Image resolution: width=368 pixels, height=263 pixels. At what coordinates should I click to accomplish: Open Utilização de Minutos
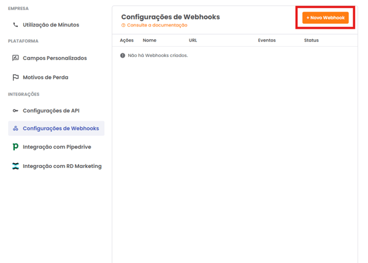tap(51, 25)
